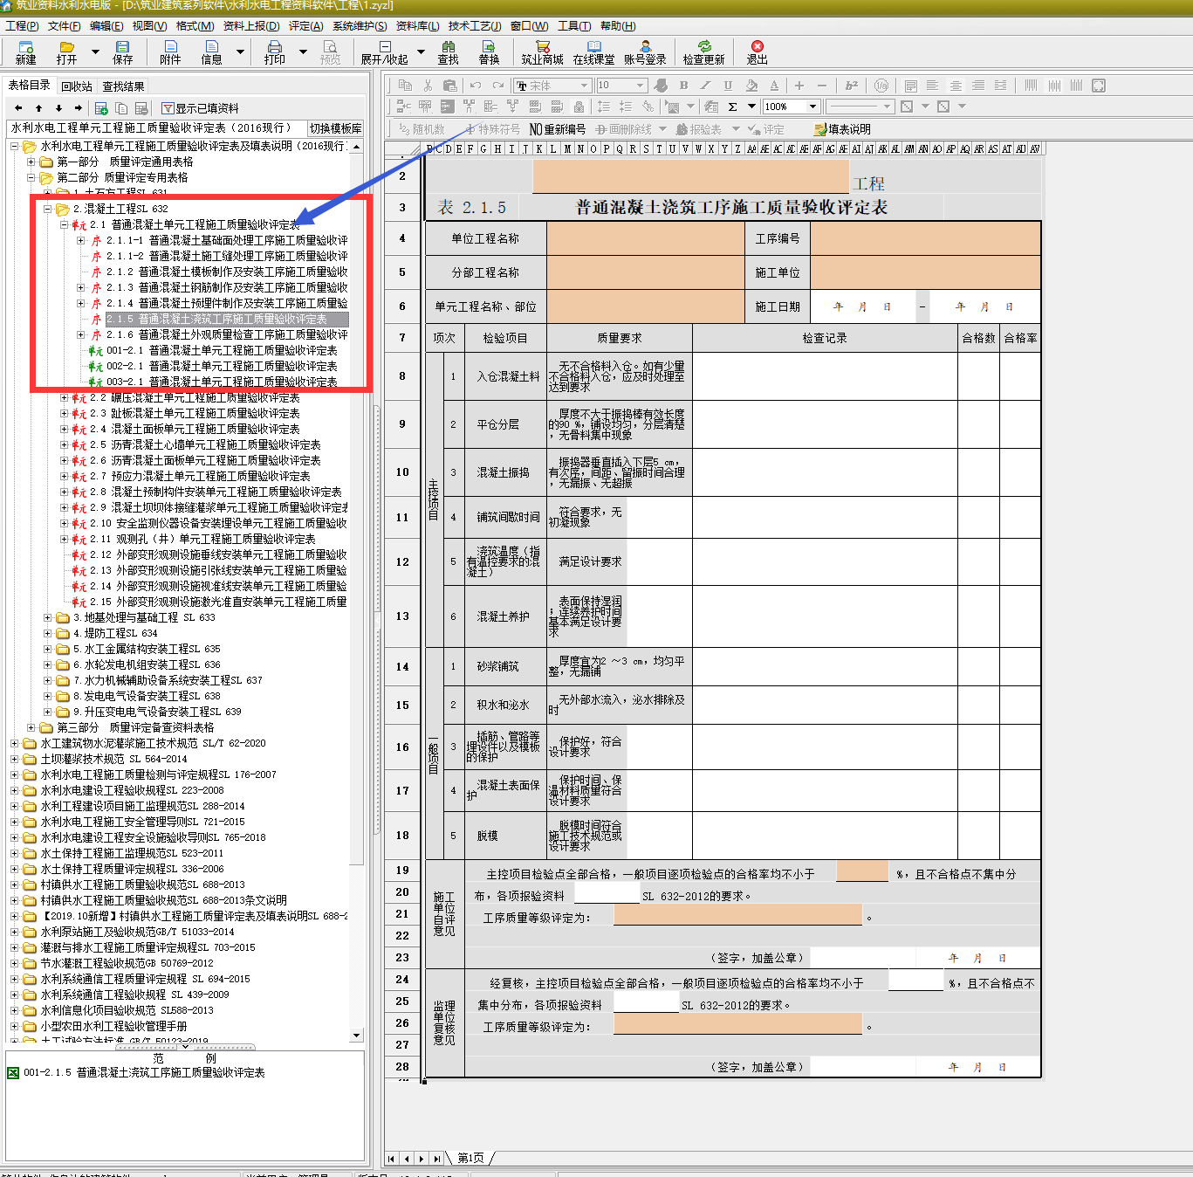The width and height of the screenshot is (1193, 1177).
Task: Click the paste clipboard icon
Action: click(x=450, y=86)
